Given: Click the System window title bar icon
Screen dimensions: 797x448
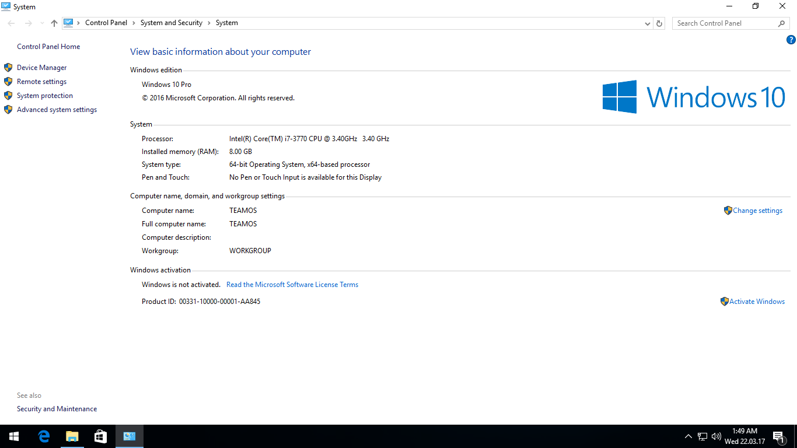Looking at the screenshot, I should tap(6, 6).
